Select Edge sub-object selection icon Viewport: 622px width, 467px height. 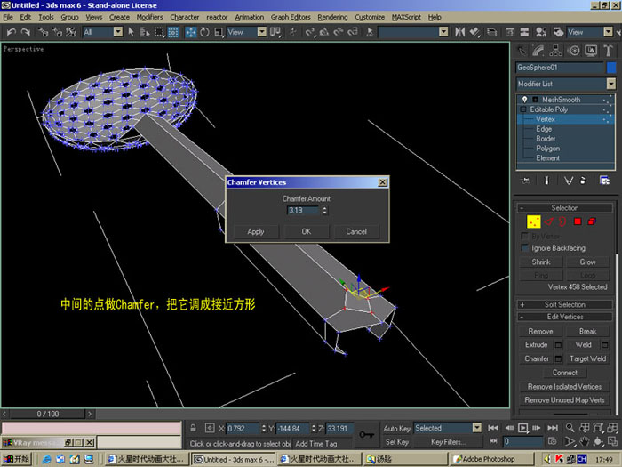pyautogui.click(x=548, y=221)
